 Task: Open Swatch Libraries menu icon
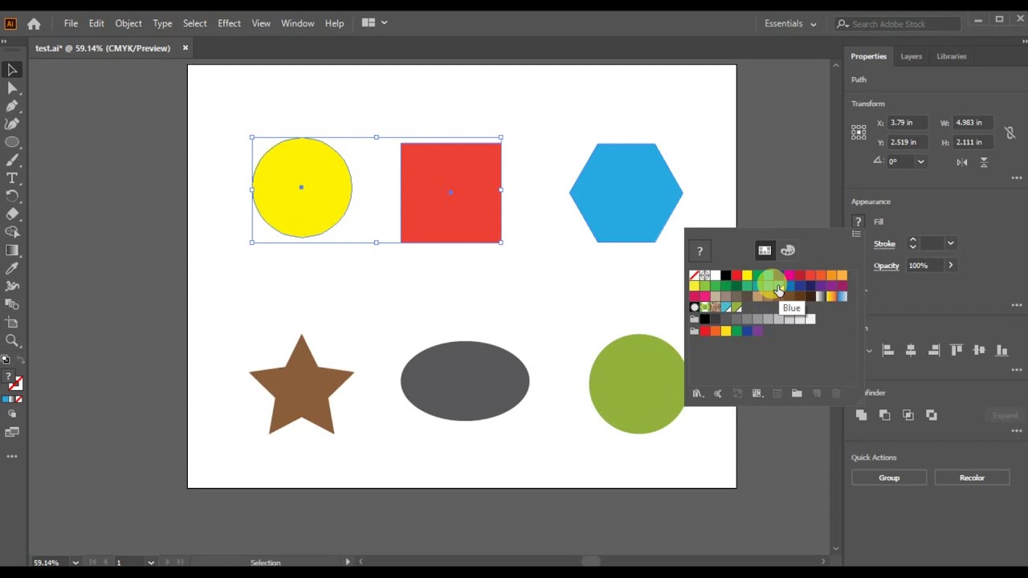pos(697,393)
